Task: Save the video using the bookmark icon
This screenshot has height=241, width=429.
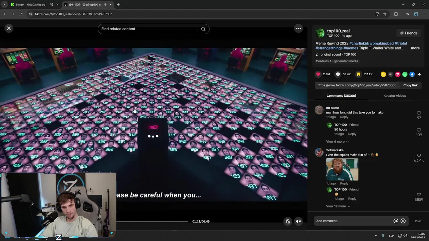Action: [x=358, y=74]
